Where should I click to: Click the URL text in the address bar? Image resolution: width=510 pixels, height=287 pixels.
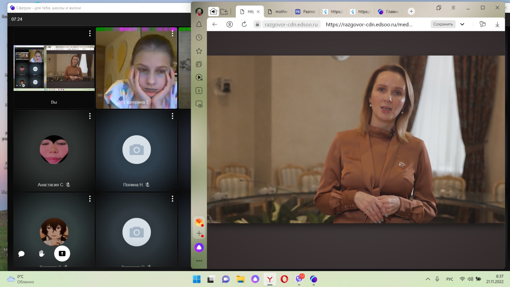pyautogui.click(x=369, y=24)
